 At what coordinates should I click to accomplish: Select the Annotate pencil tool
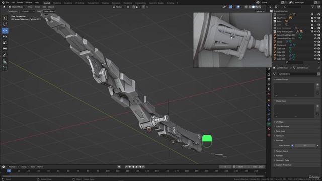point(5,55)
